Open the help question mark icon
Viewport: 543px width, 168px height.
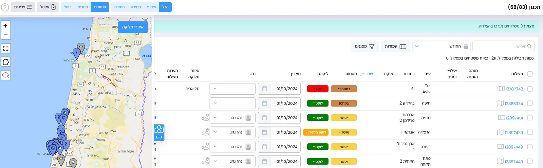(5, 7)
